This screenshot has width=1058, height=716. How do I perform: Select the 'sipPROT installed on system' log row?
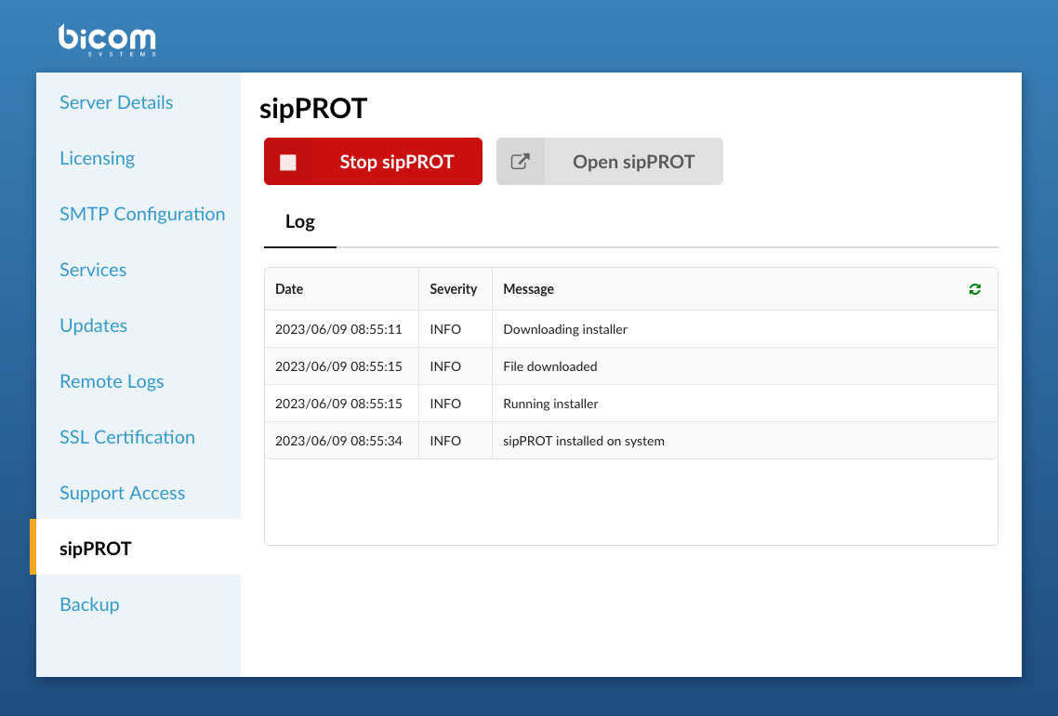point(584,441)
